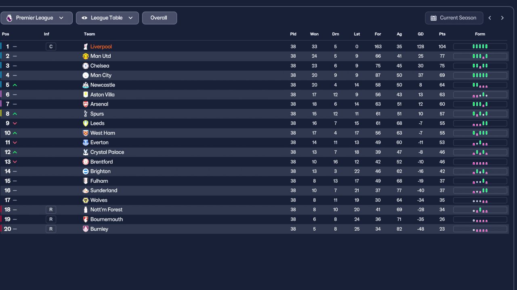
Task: Click the Overall filter button
Action: [159, 18]
